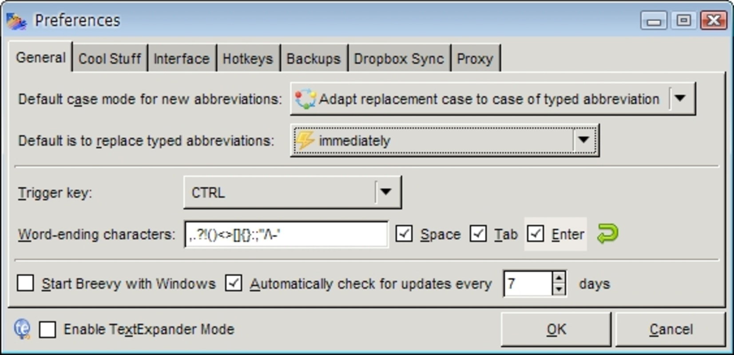734x355 pixels.
Task: Open the Trigger key dropdown
Action: coord(293,192)
